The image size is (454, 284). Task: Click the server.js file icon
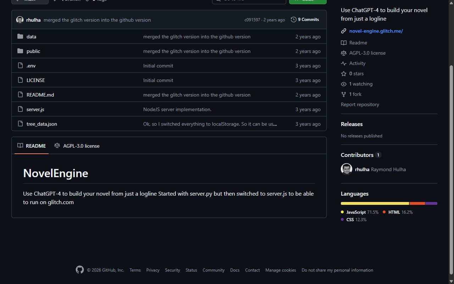(x=20, y=109)
